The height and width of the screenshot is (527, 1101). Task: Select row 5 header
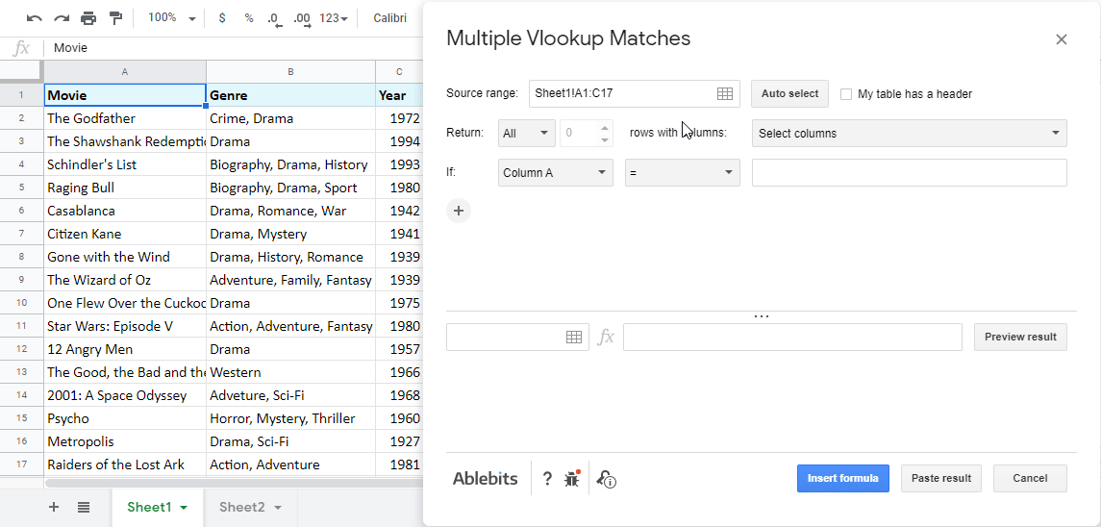click(22, 188)
